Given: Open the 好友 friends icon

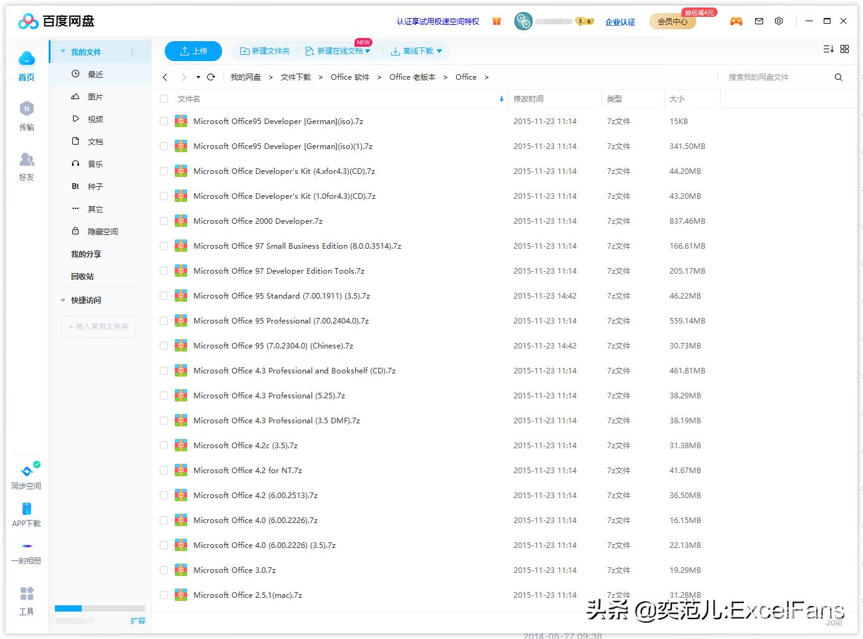Looking at the screenshot, I should 27,160.
